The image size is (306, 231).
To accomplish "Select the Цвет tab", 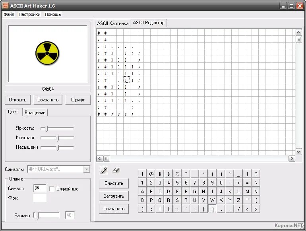I will tap(13, 112).
